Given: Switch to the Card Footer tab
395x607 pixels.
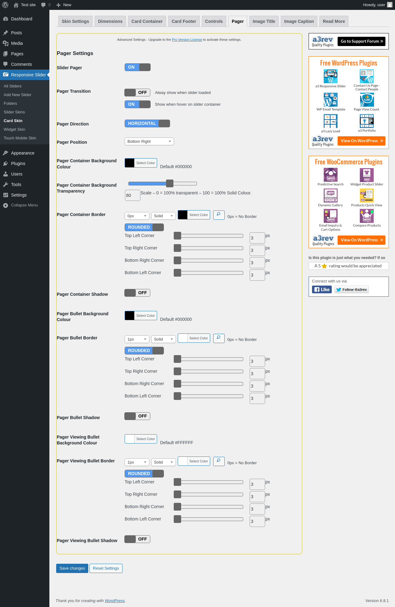Looking at the screenshot, I should pyautogui.click(x=184, y=21).
